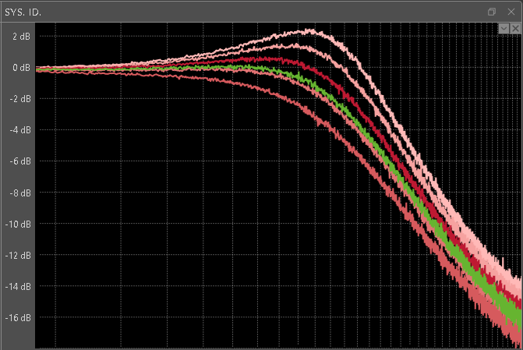Screen dimensions: 523x350
Task: Click the -6 dB axis label
Action: [20, 161]
